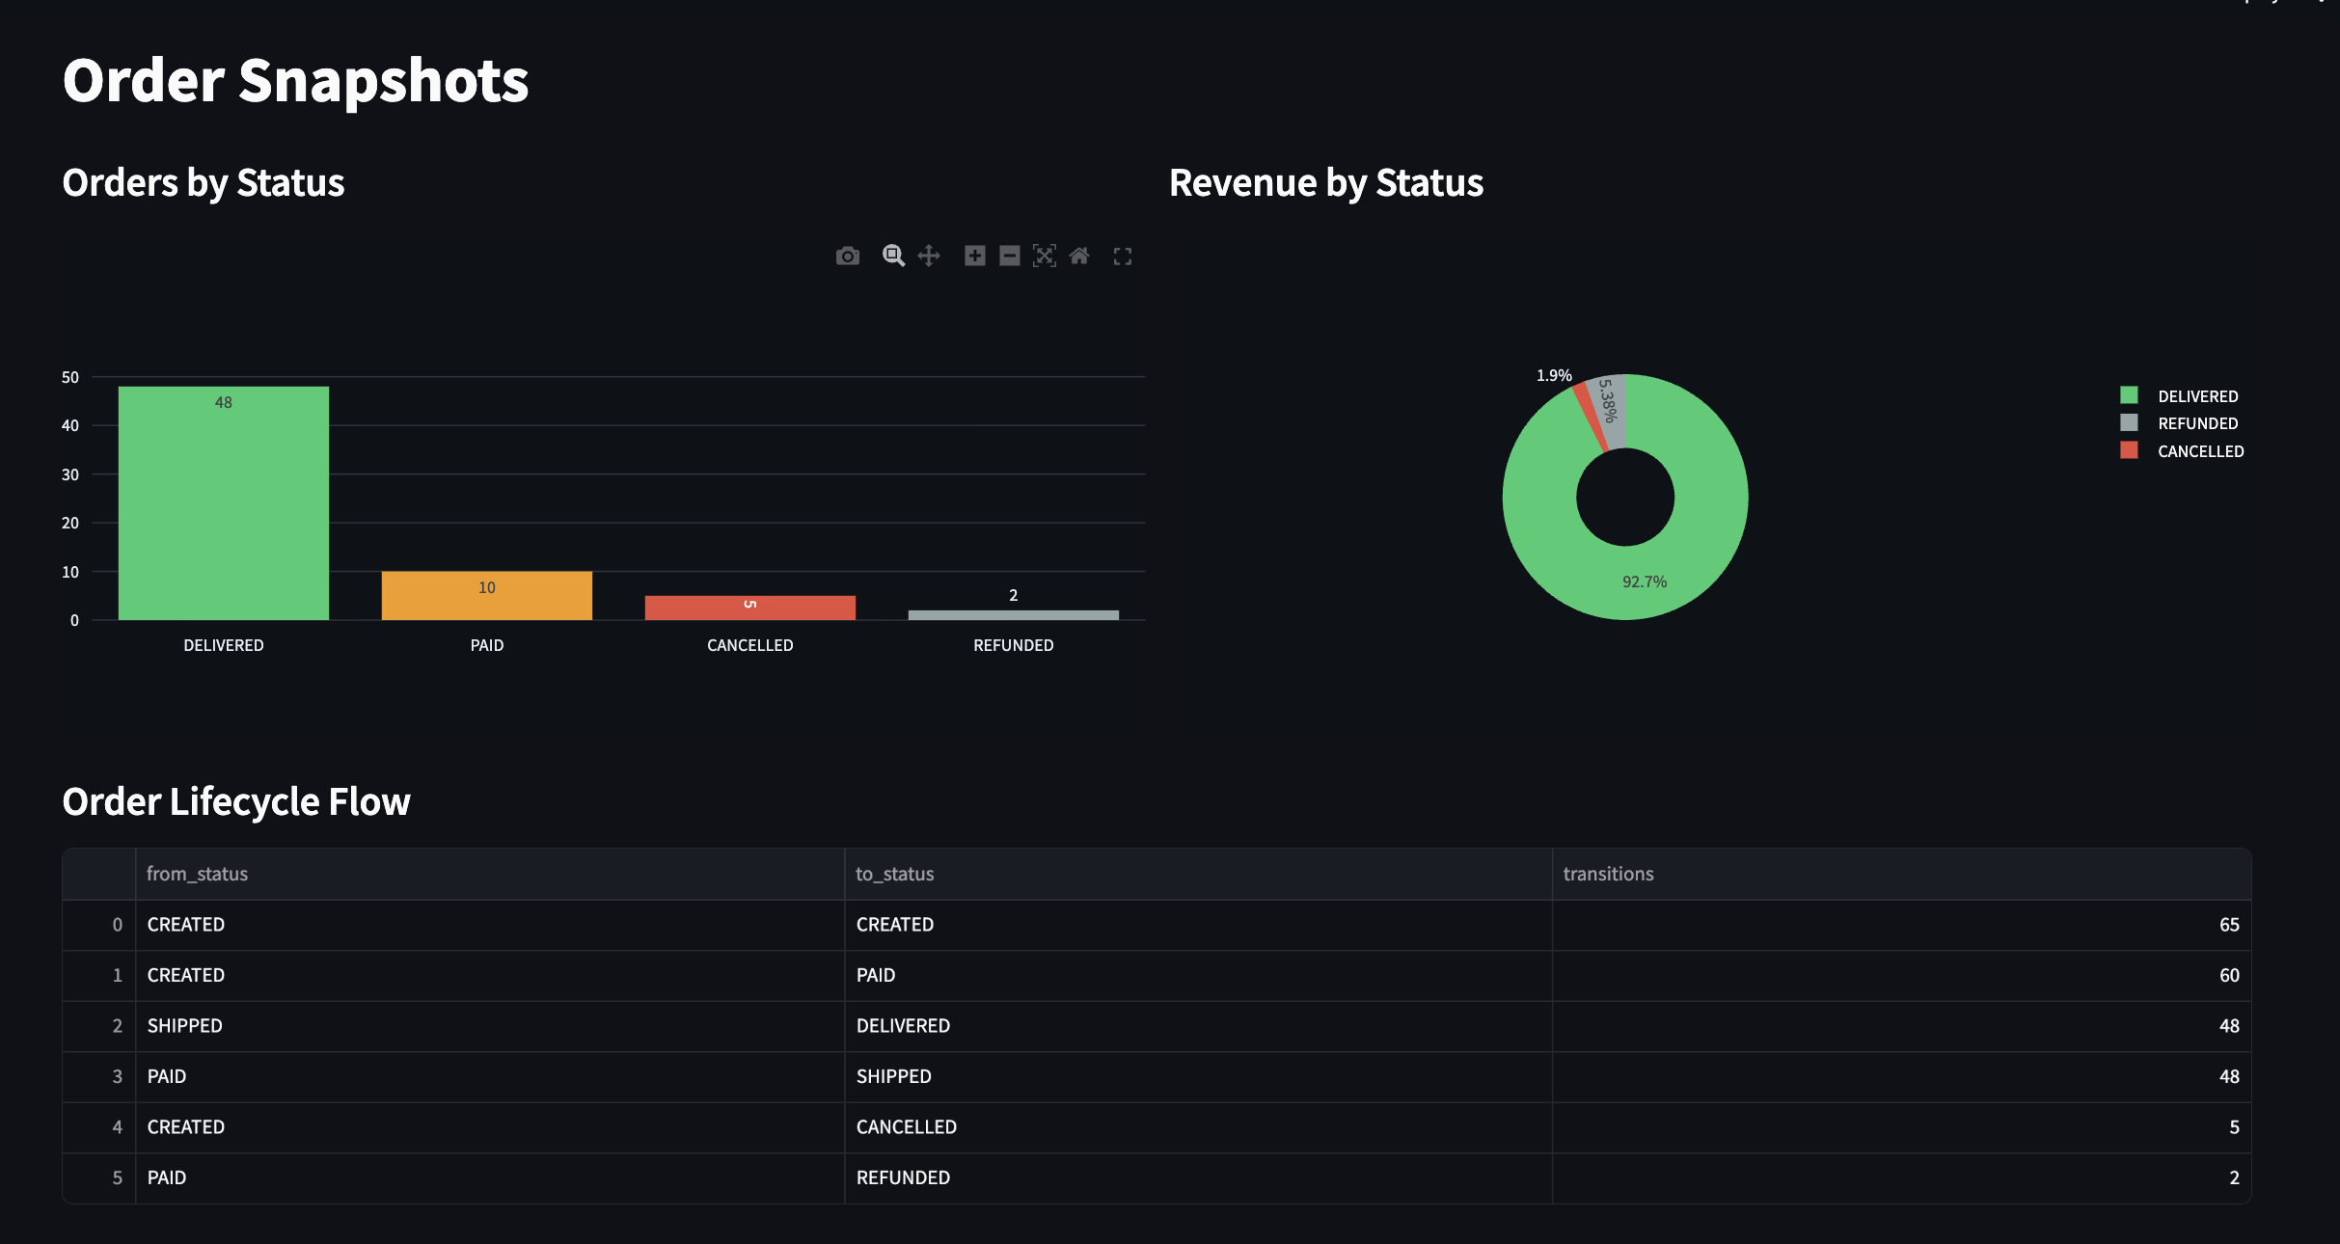Screen dimensions: 2340x1244
Task: Click the SHIPPED cell in to_status column
Action: pos(1198,1076)
